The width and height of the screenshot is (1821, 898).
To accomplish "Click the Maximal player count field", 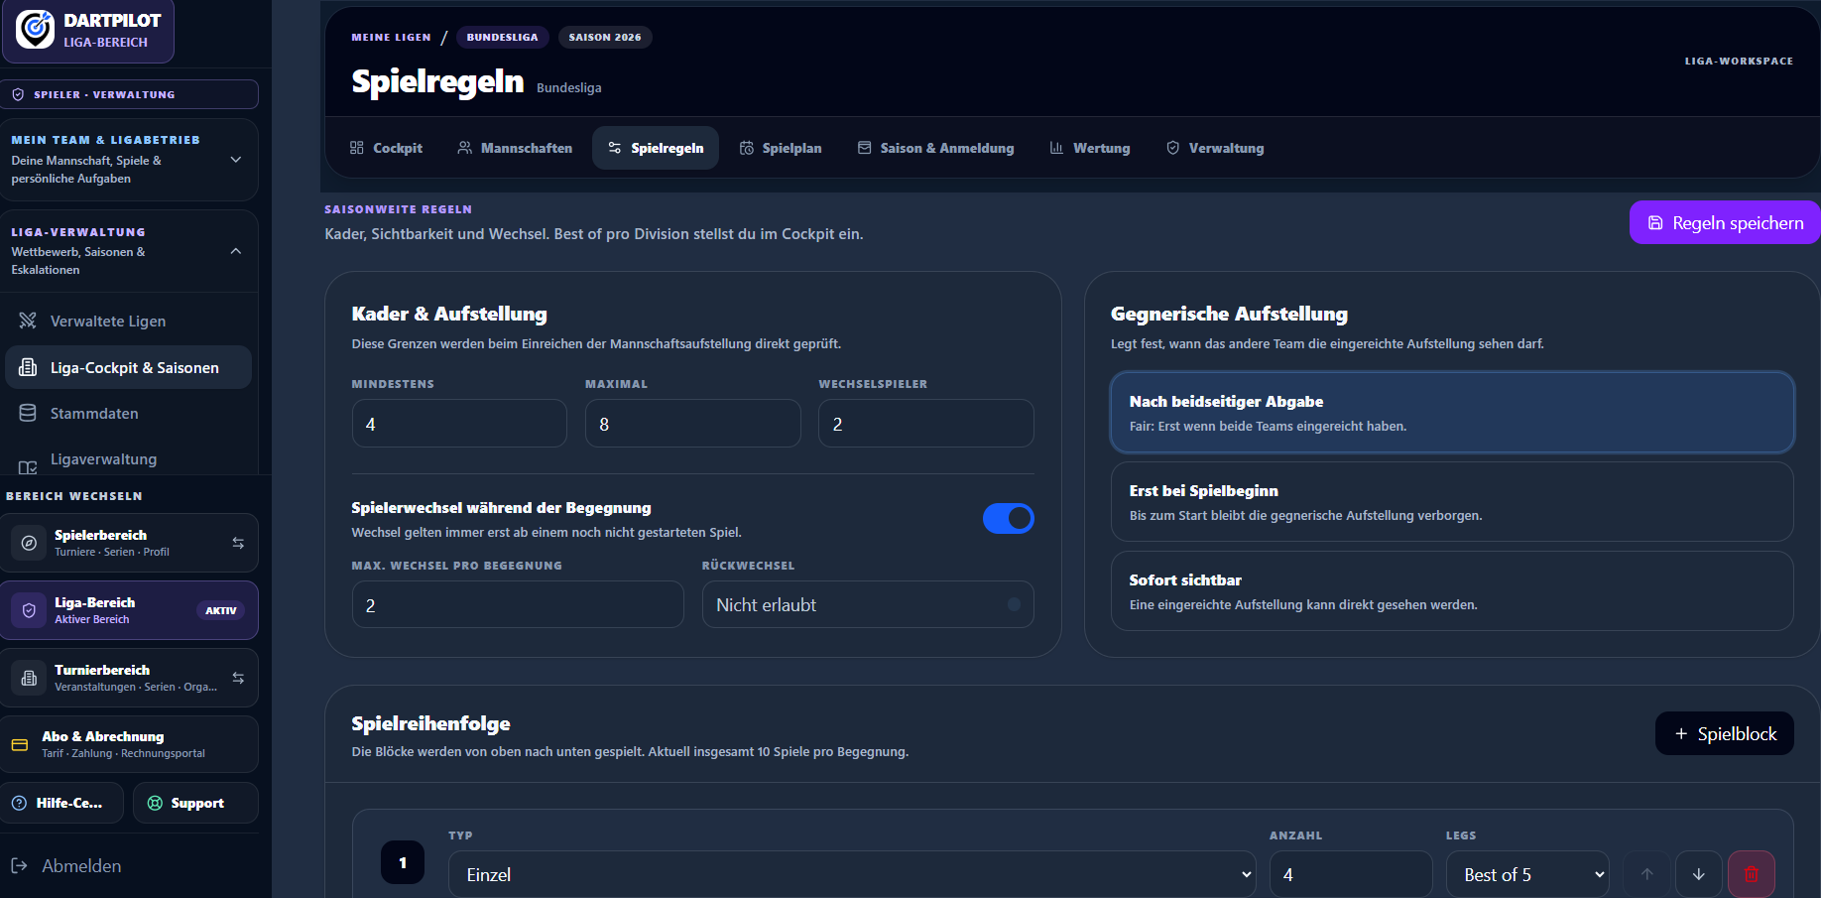I will [693, 424].
